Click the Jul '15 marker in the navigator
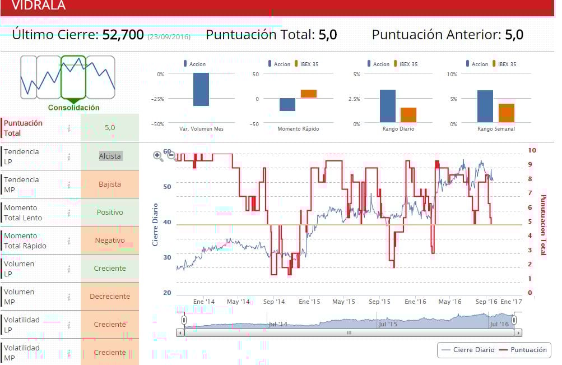This screenshot has height=365, width=562. tap(388, 324)
